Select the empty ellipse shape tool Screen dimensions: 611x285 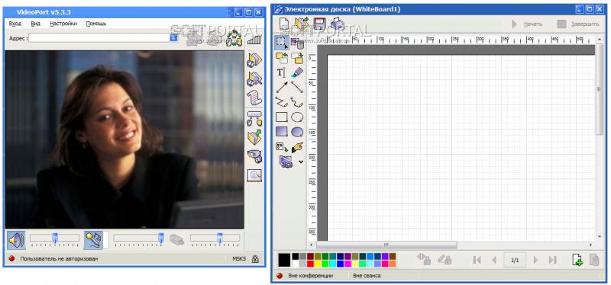[297, 117]
